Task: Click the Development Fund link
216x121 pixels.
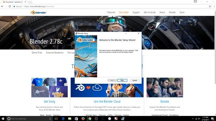Action: click(x=159, y=115)
